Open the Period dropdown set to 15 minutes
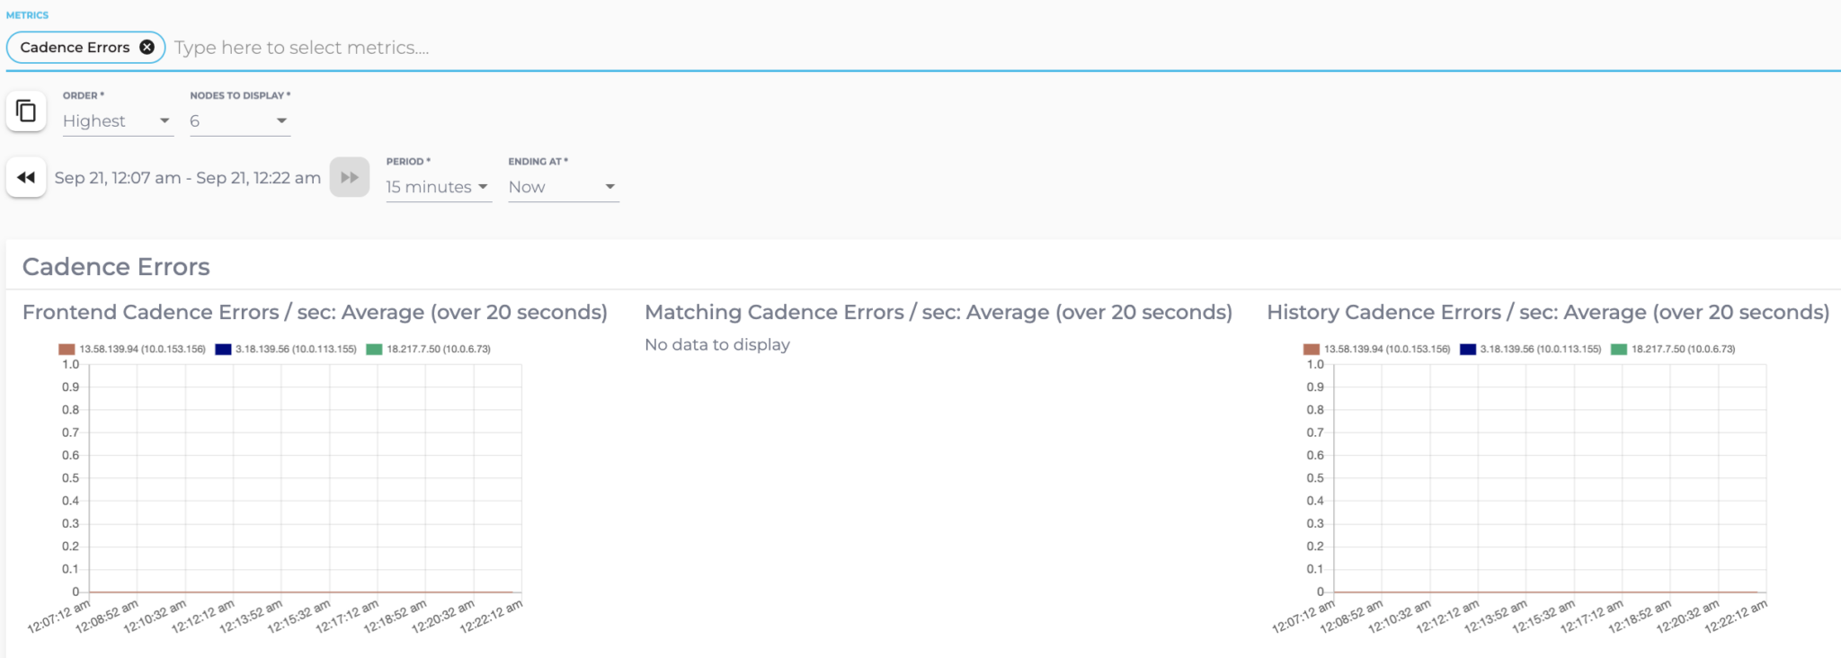1841x658 pixels. 431,187
